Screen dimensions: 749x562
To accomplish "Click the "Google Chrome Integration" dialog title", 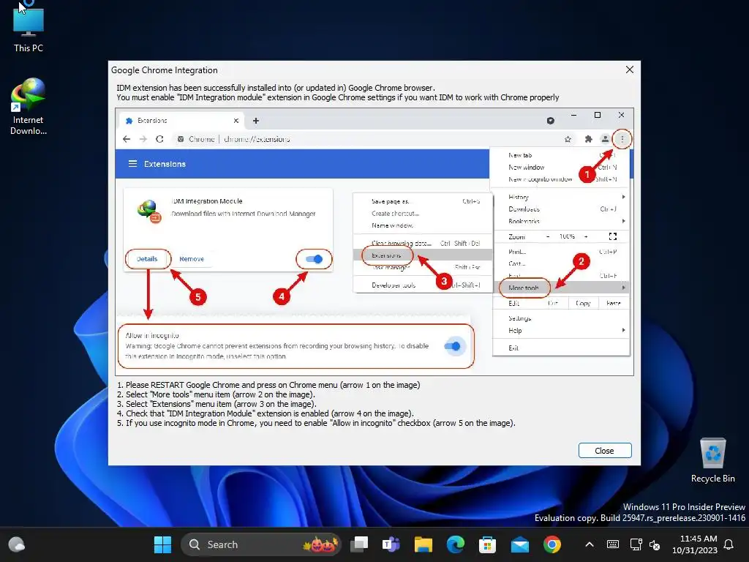I will [x=165, y=70].
